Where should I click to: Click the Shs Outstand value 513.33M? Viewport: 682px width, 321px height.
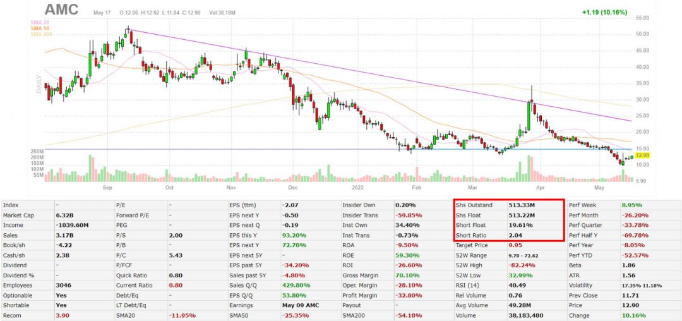pyautogui.click(x=521, y=205)
